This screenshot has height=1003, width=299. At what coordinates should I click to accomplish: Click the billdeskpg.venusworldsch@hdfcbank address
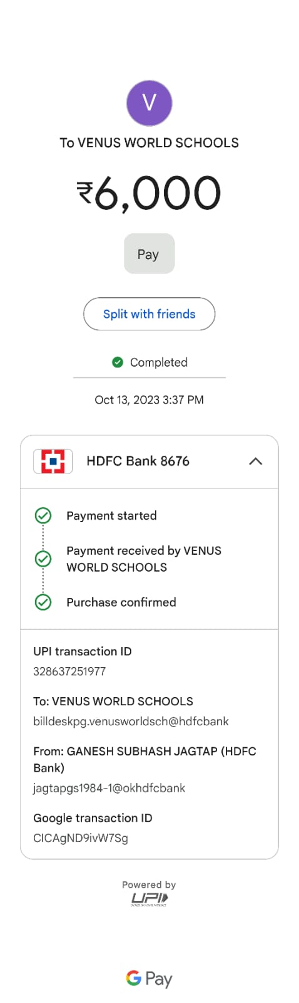(x=131, y=722)
